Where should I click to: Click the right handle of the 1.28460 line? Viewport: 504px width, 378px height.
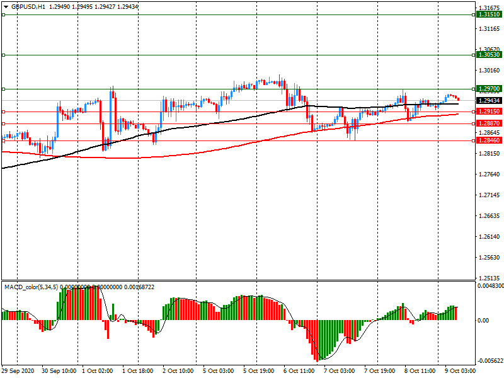coord(474,140)
